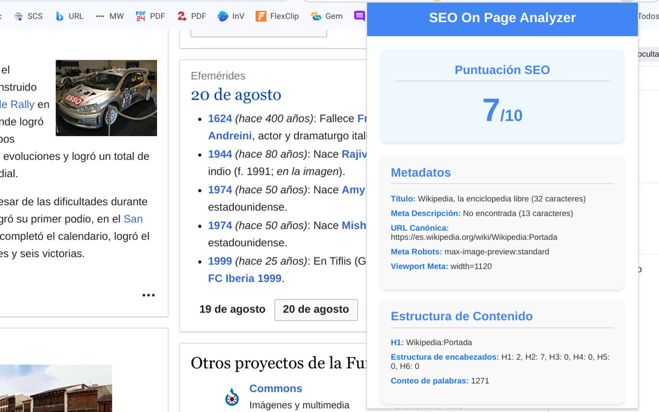Open the red PDF bookmark
The width and height of the screenshot is (659, 412).
191,16
